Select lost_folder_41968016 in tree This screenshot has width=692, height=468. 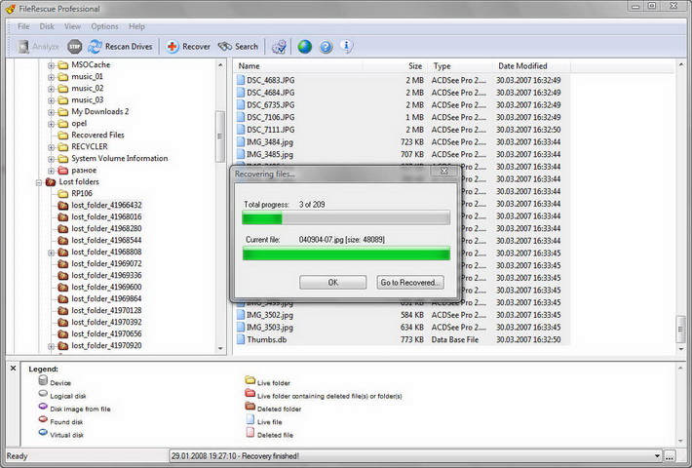pyautogui.click(x=106, y=216)
